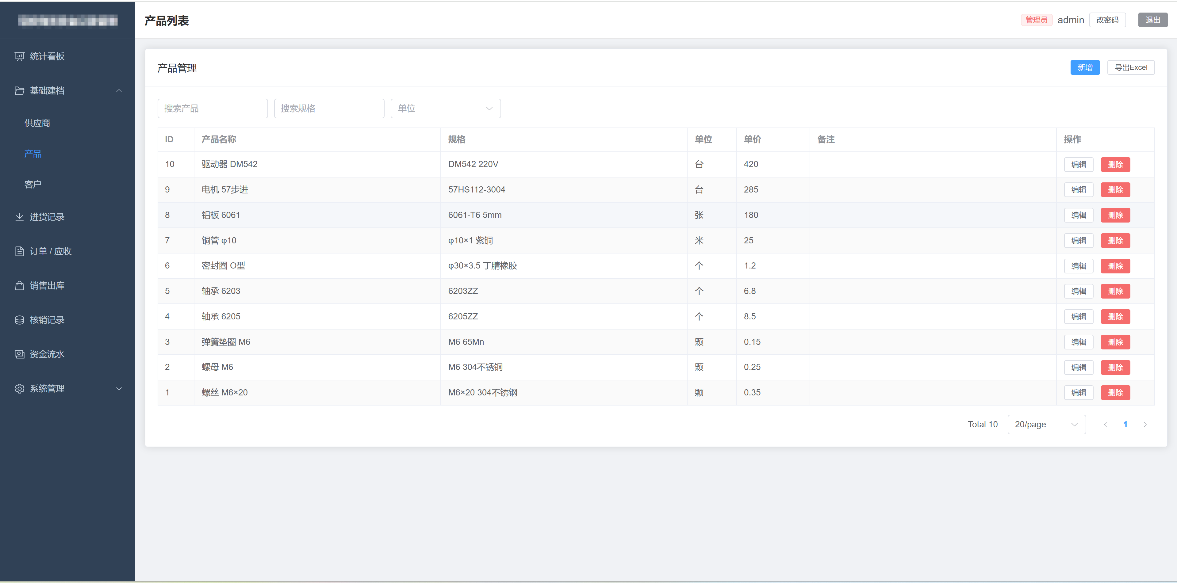This screenshot has width=1177, height=583.
Task: Delete the 螺母 M6 row
Action: pos(1115,367)
